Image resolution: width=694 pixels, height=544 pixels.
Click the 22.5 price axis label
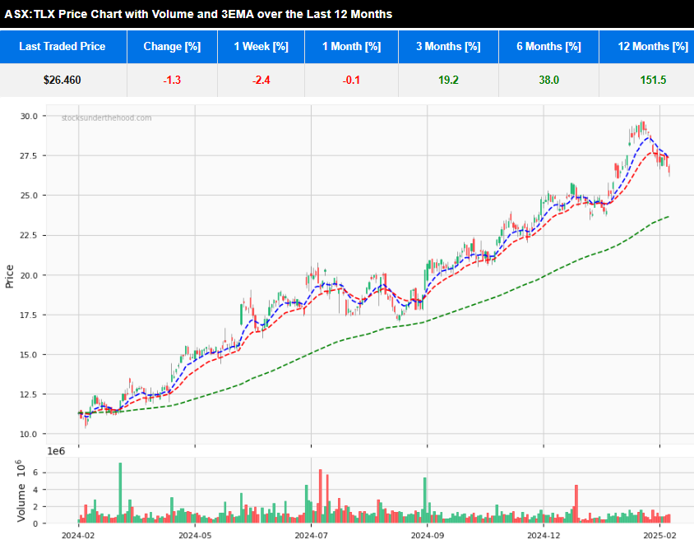pyautogui.click(x=29, y=235)
